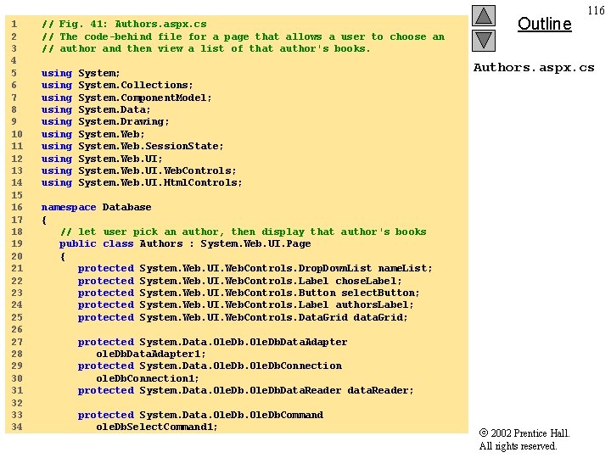Open the Outline heading link
The width and height of the screenshot is (611, 458).
pos(544,24)
